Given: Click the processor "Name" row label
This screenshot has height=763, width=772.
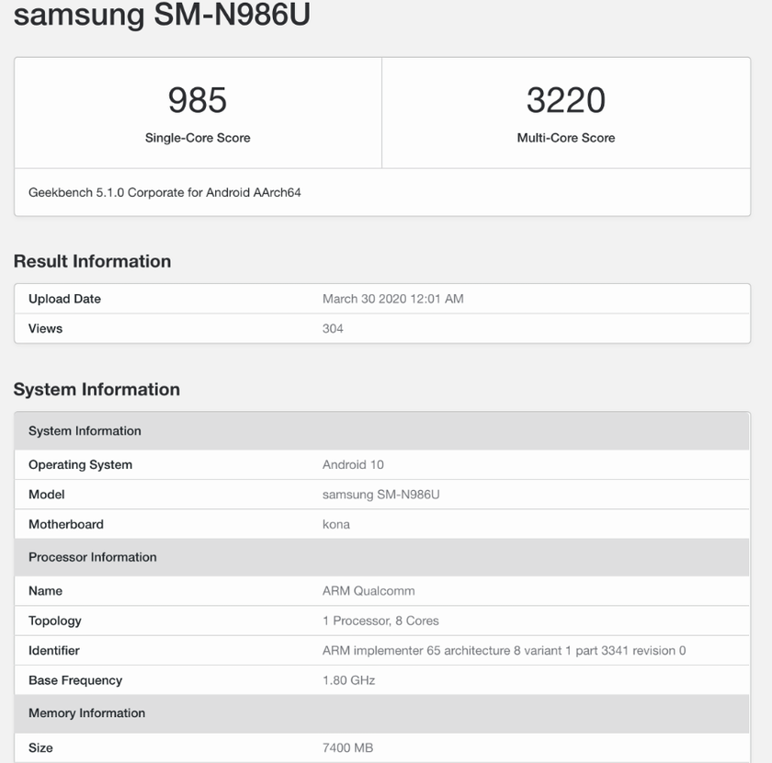Looking at the screenshot, I should (45, 591).
